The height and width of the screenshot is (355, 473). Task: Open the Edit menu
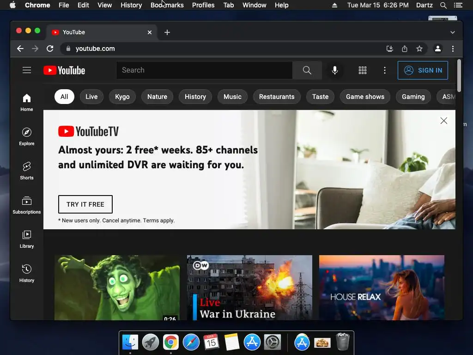point(83,5)
